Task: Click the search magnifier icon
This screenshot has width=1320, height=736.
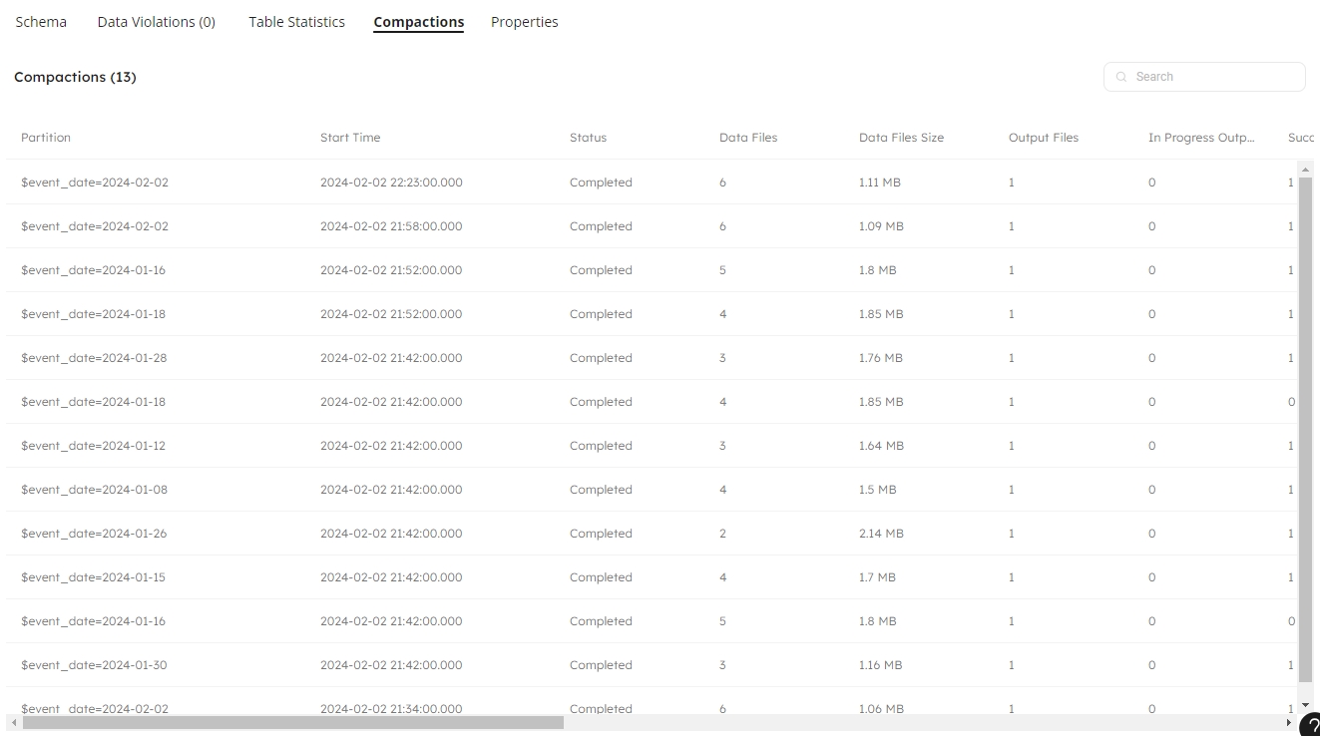Action: [x=1121, y=77]
